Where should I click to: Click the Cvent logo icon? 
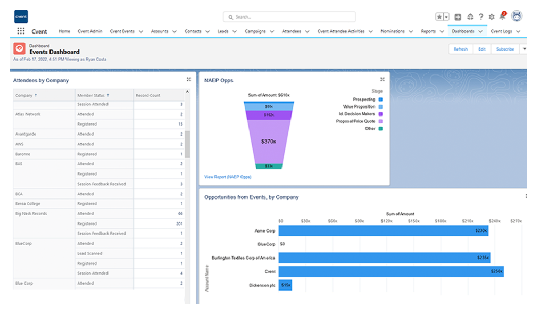(x=21, y=16)
